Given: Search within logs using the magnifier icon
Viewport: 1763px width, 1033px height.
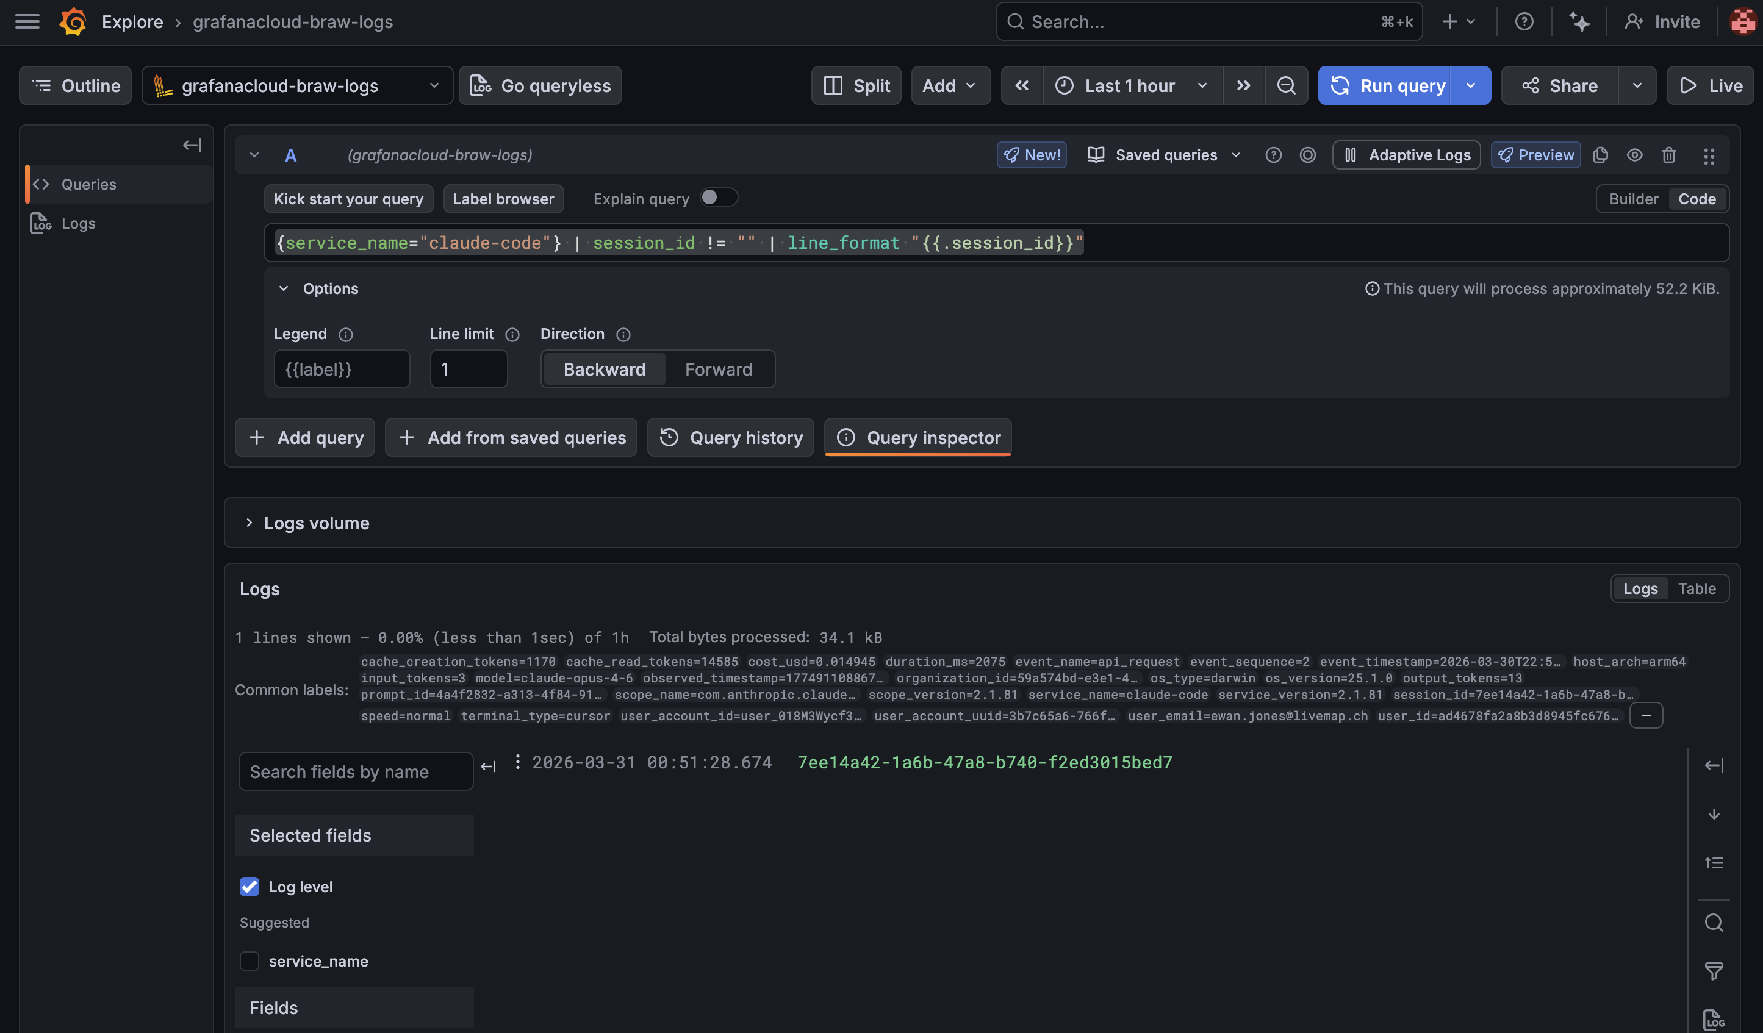Looking at the screenshot, I should (1714, 923).
